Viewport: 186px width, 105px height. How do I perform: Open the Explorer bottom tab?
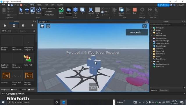154,90
